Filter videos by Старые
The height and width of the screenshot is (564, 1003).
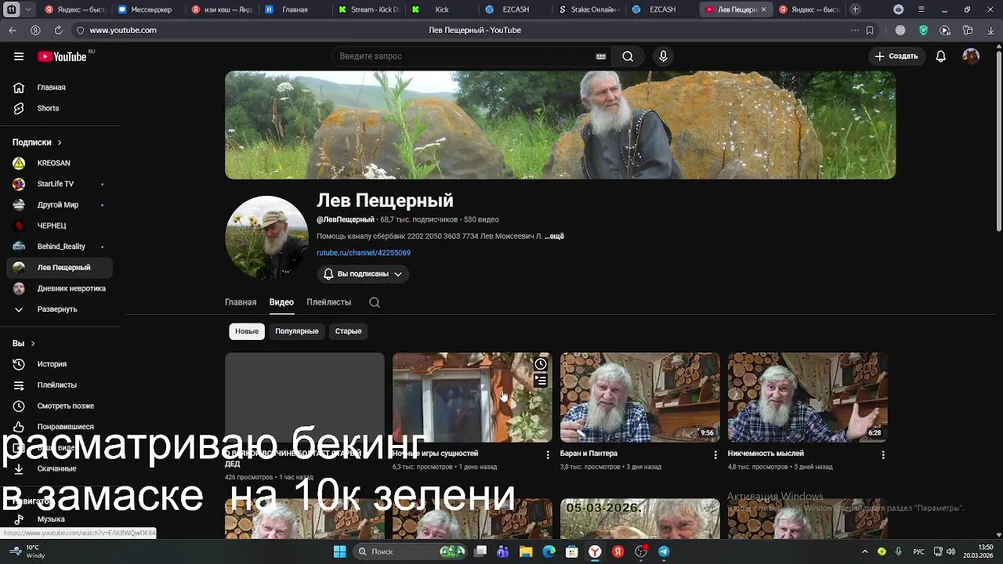pos(349,331)
